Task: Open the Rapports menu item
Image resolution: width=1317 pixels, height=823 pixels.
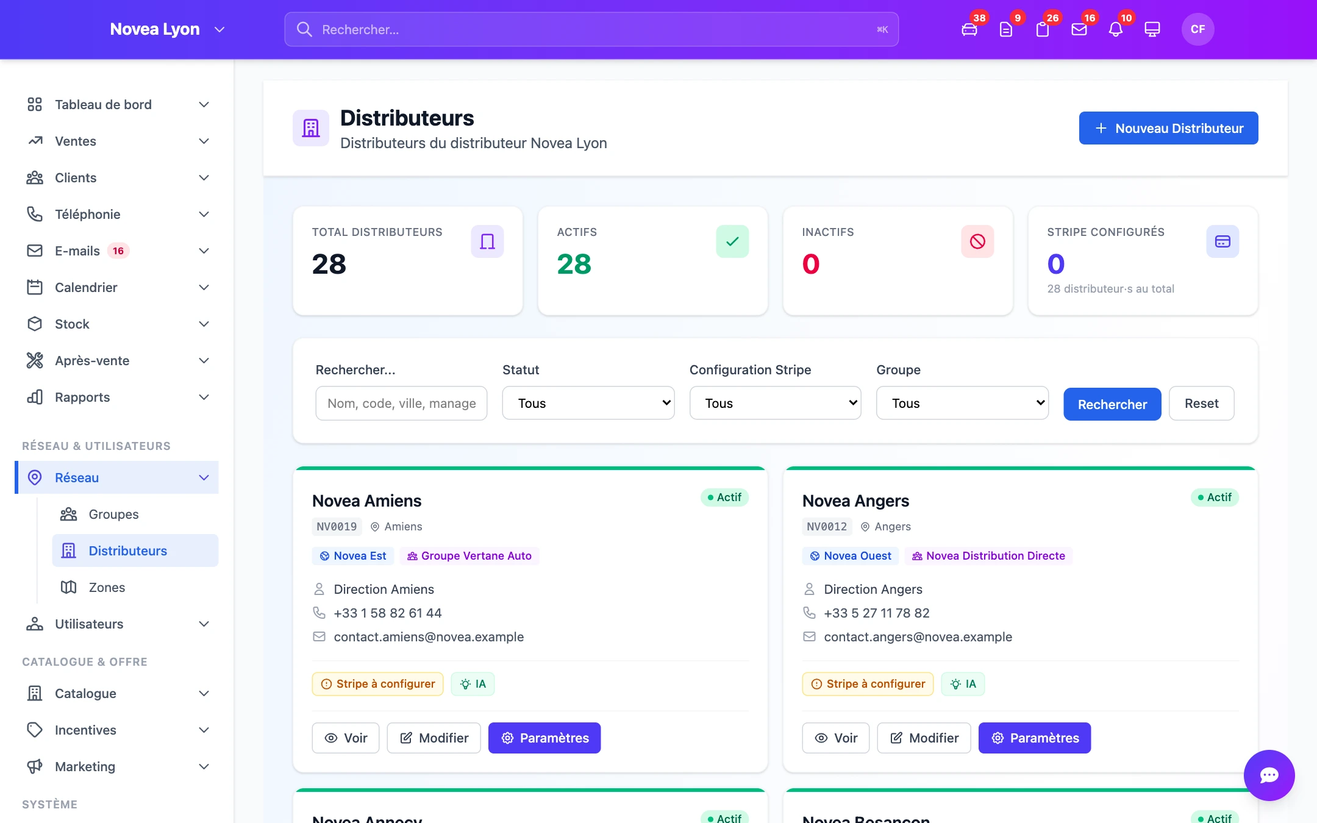Action: click(118, 397)
